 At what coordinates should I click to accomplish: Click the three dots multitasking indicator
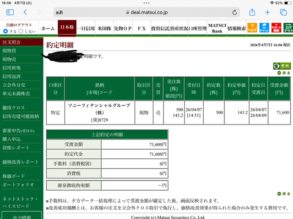(146, 3)
